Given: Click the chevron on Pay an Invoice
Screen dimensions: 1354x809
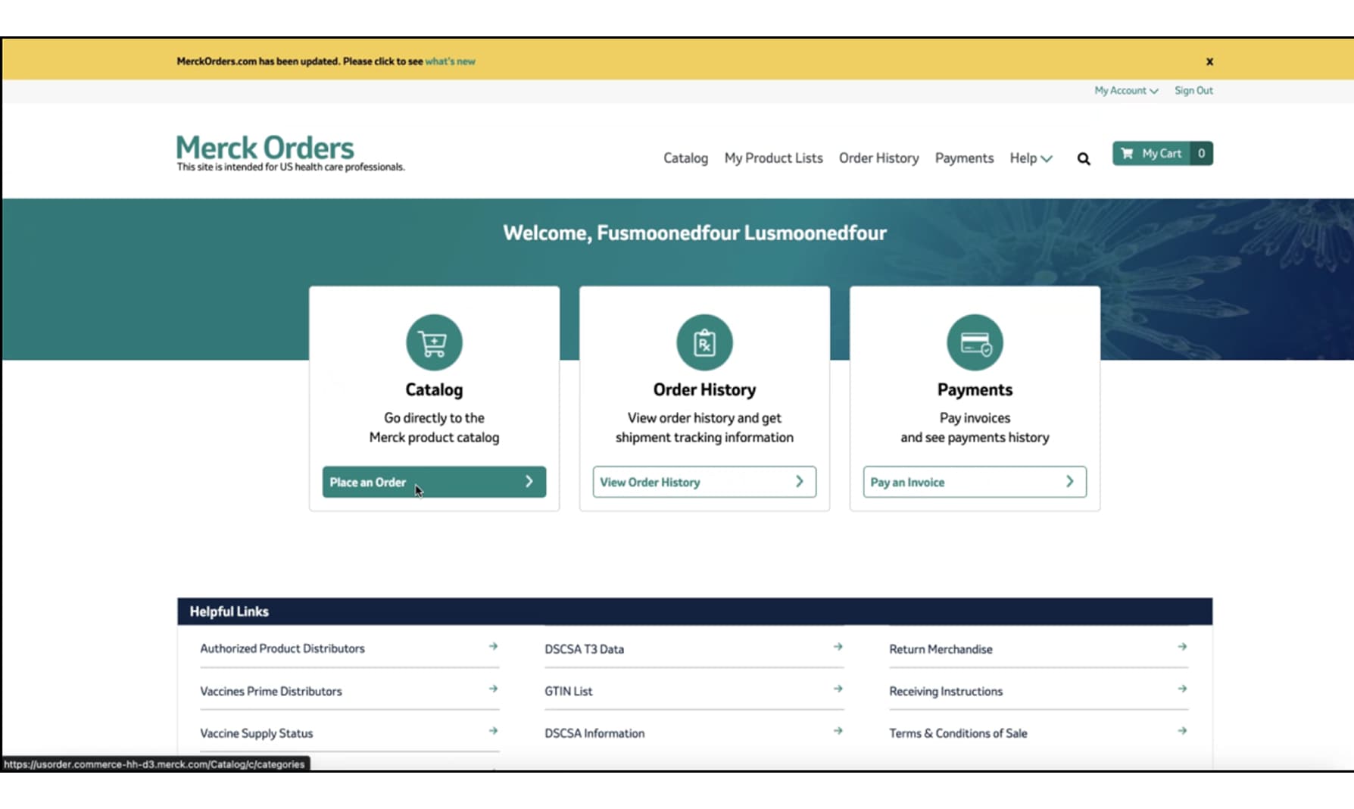Looking at the screenshot, I should pos(1070,482).
